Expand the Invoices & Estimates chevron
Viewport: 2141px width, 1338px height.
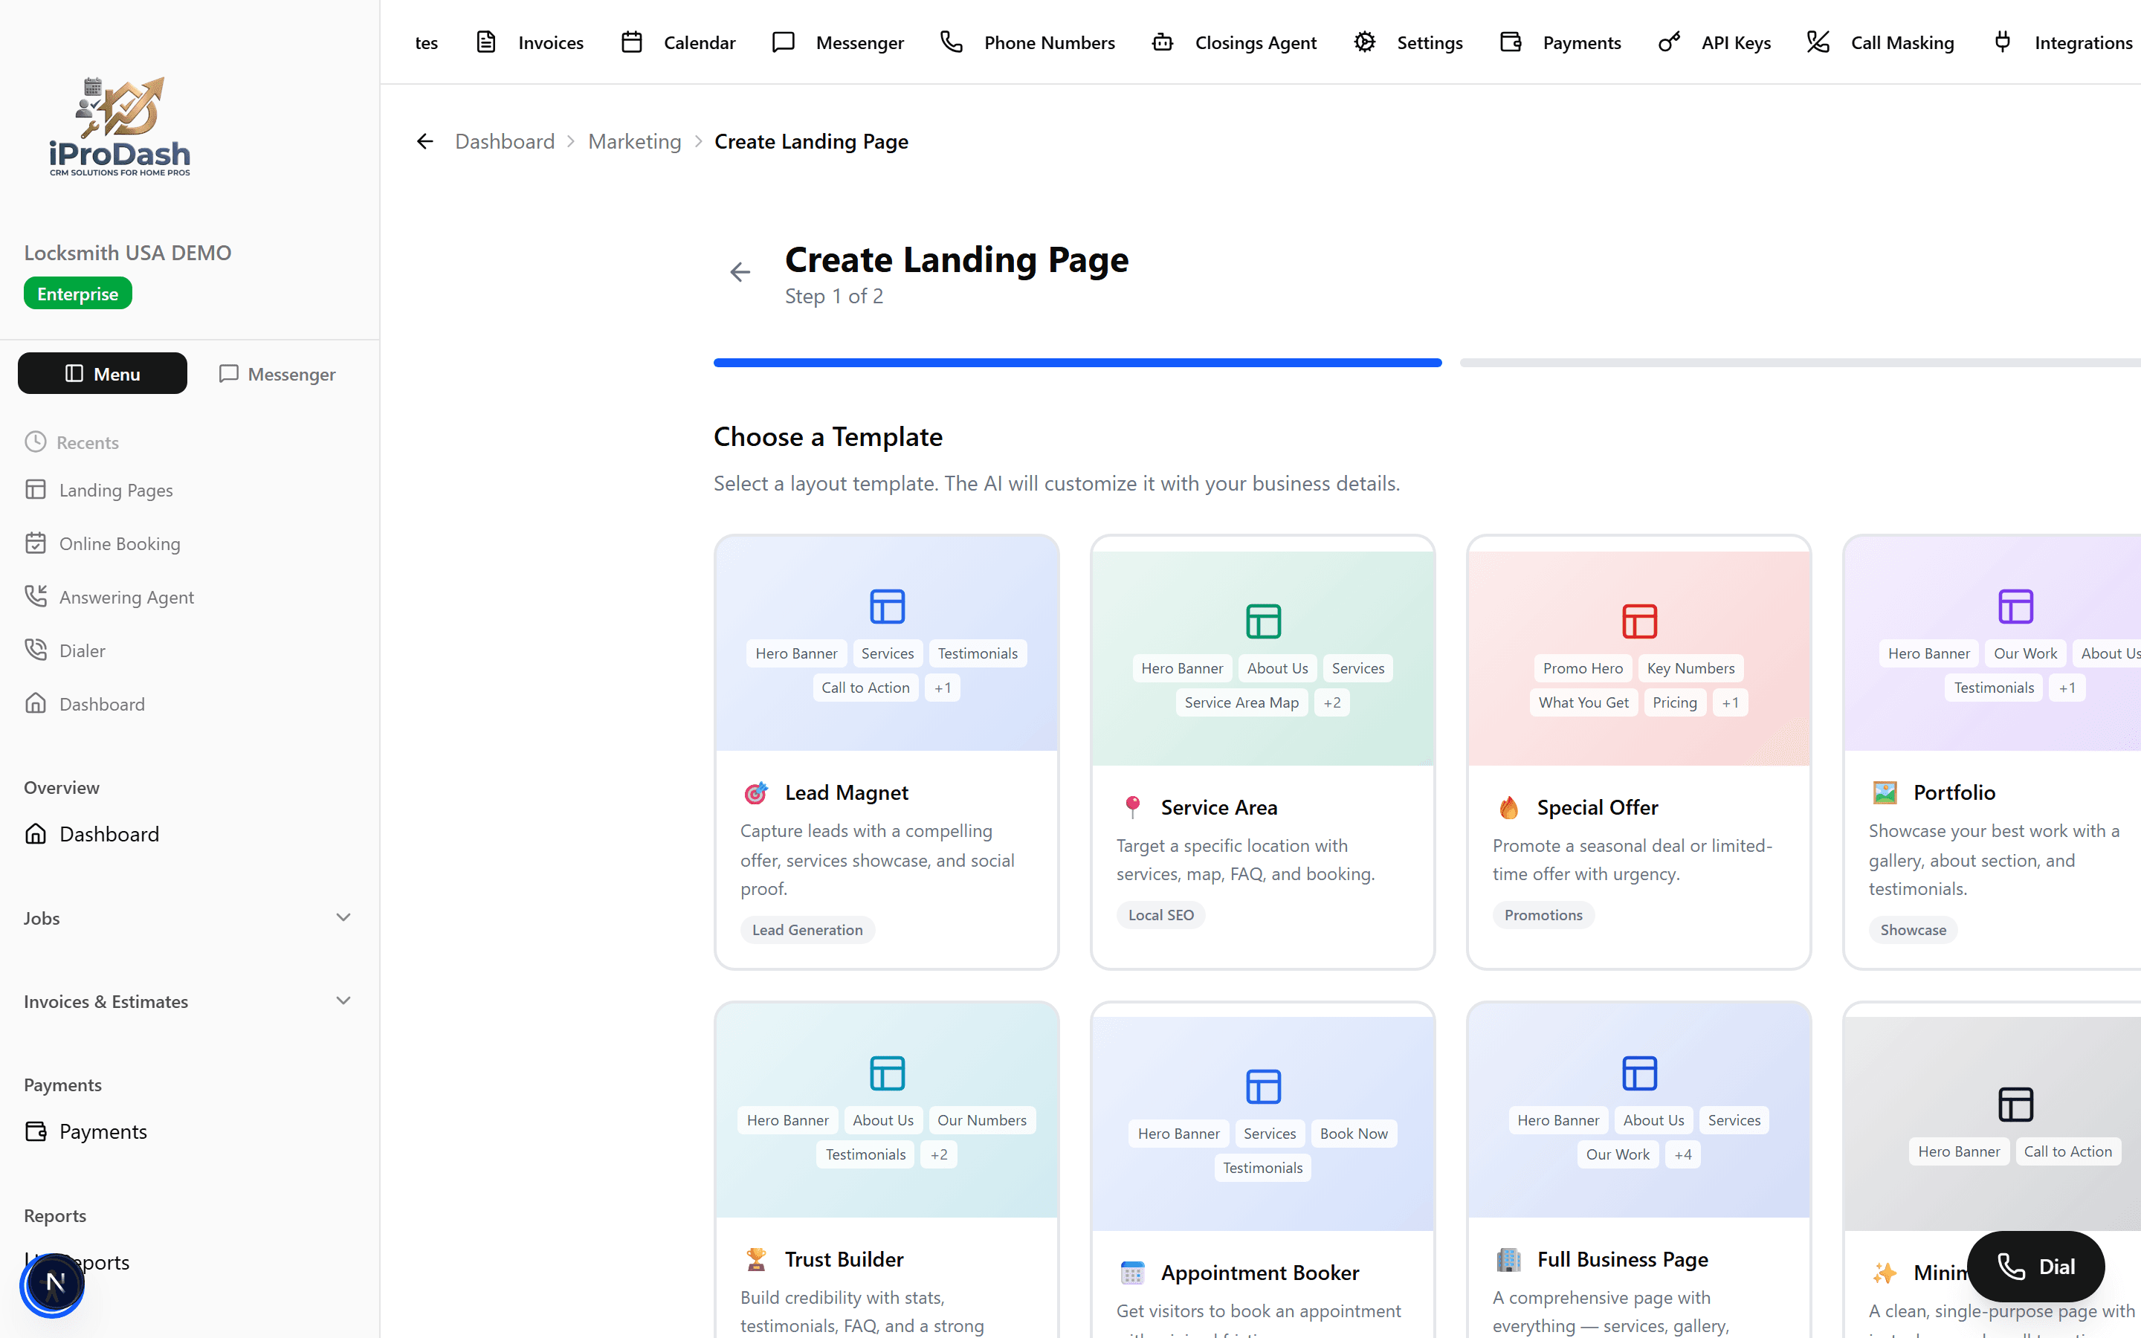click(x=343, y=1001)
